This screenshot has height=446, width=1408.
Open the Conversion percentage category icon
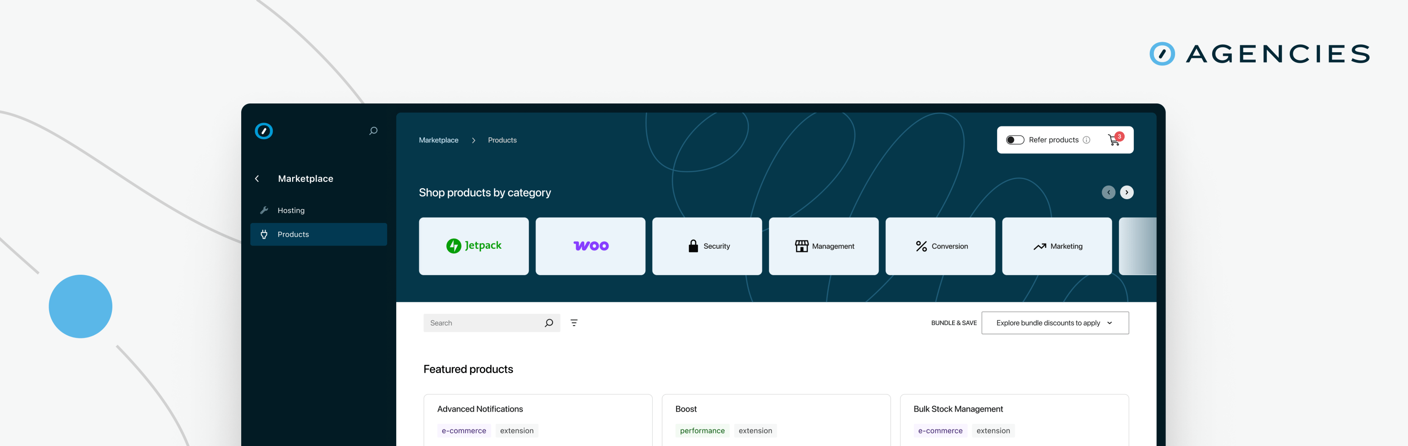[x=920, y=245]
